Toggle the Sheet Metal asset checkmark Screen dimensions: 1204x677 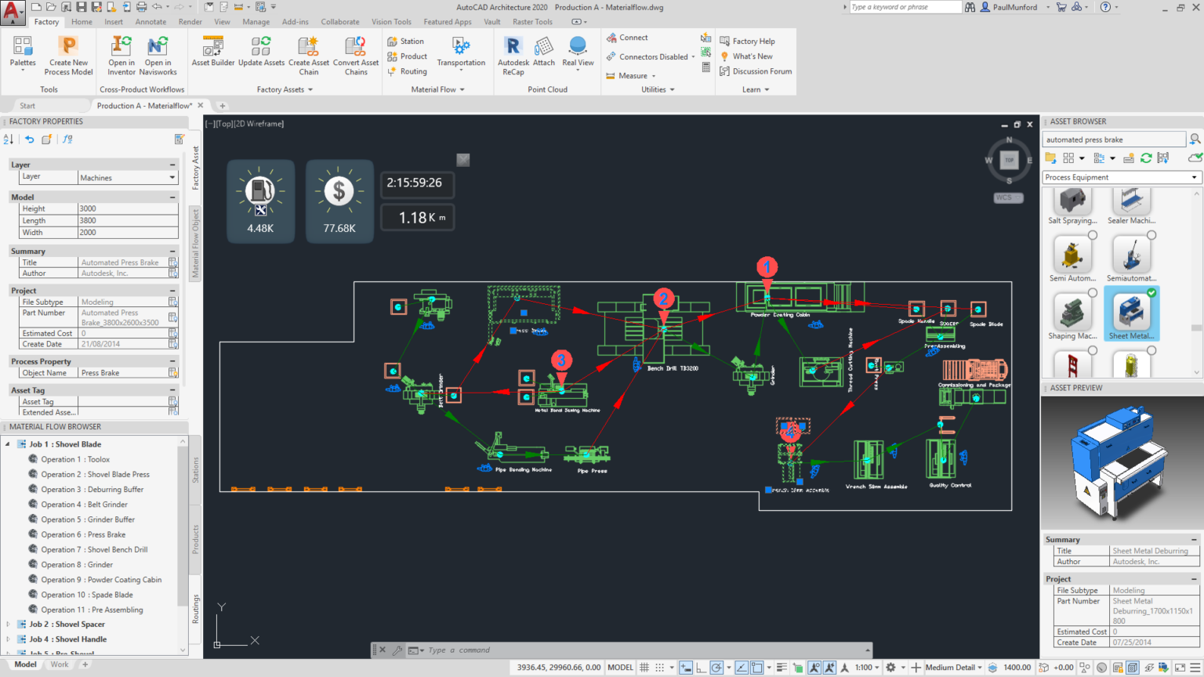click(1151, 292)
